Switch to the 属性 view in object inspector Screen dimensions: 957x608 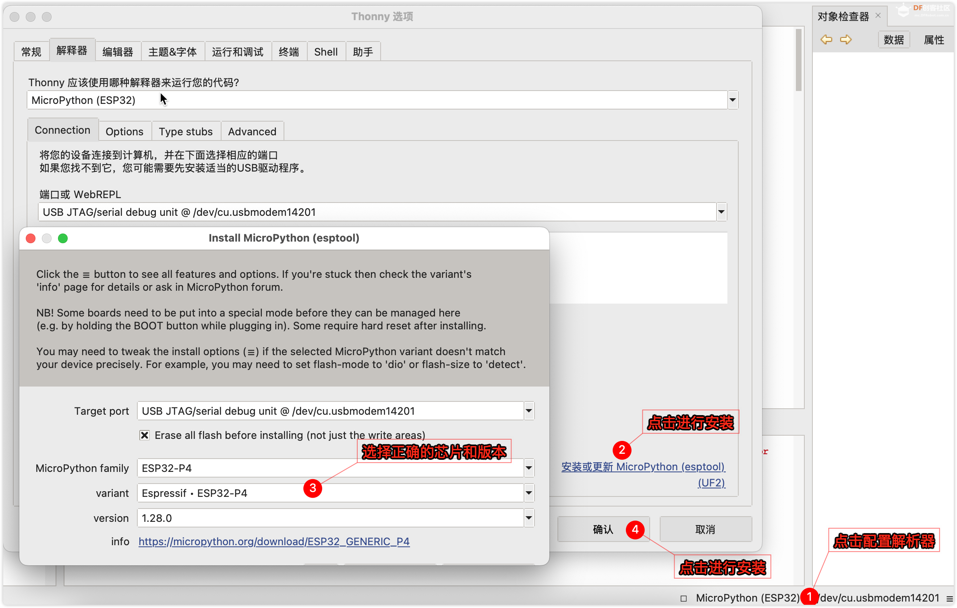click(x=934, y=39)
